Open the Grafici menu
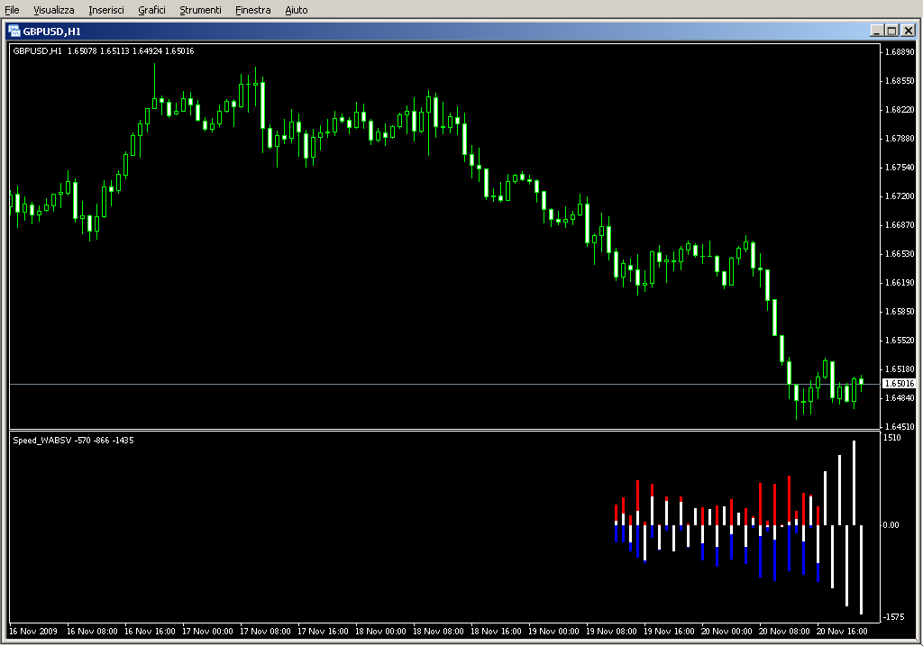 (151, 10)
